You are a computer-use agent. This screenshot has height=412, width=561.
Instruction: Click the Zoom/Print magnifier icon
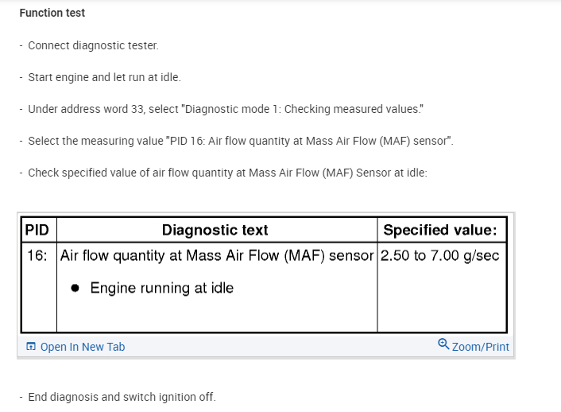[x=443, y=345]
